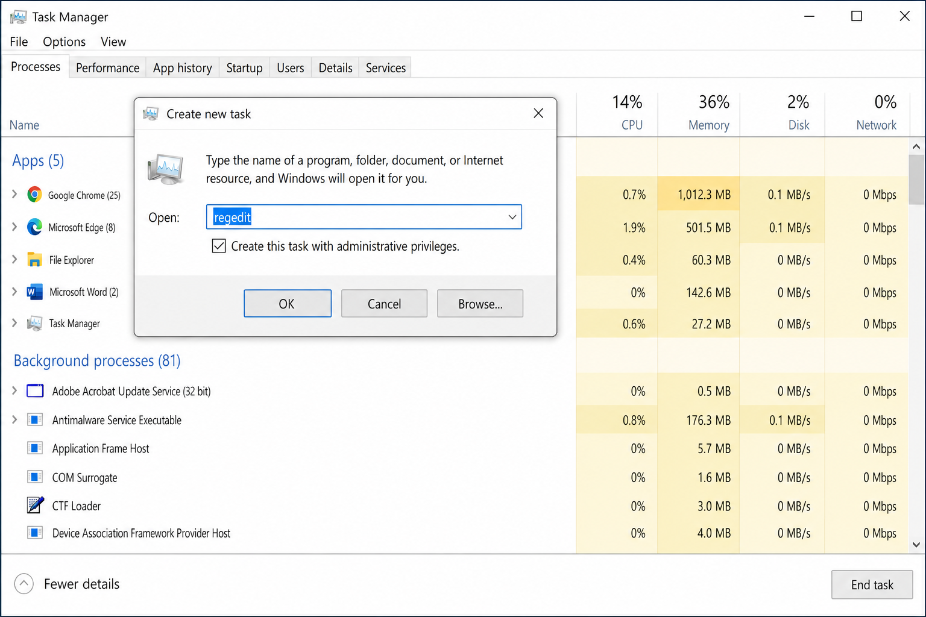Expand the Microsoft Edge process group

(14, 227)
